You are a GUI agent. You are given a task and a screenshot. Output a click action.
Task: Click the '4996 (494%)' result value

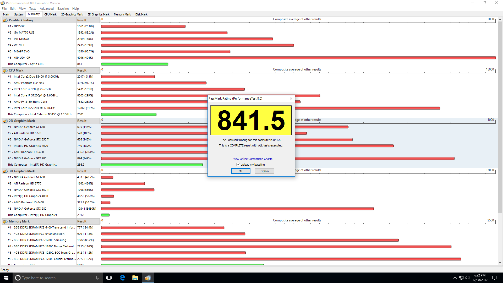pyautogui.click(x=85, y=58)
